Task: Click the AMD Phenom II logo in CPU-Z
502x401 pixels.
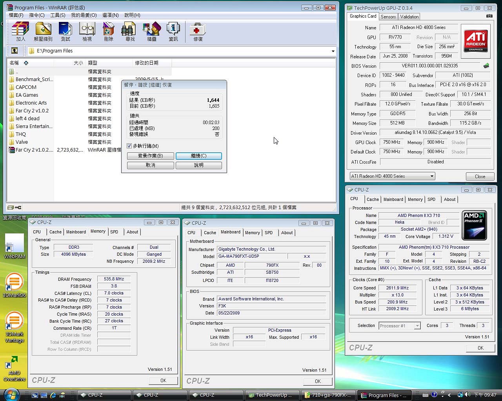Action: click(475, 226)
